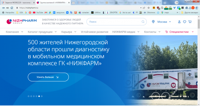200x106 pixels.
Task: Open the favorites heart icon
Action: (185, 22)
